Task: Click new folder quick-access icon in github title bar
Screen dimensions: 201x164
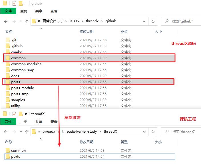Action: click(21, 3)
